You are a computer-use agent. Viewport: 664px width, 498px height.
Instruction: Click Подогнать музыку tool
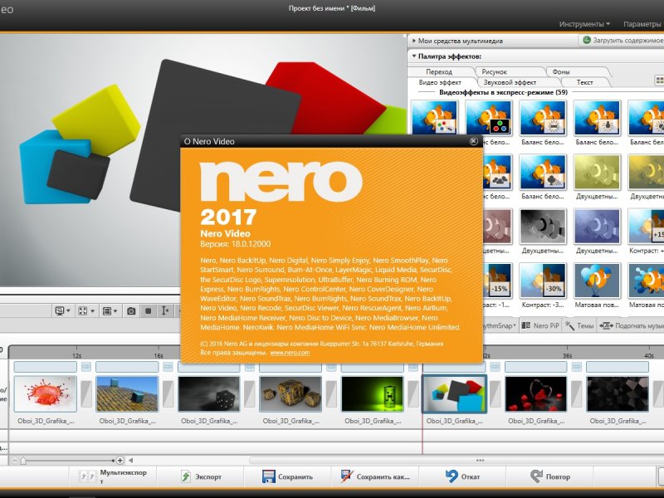point(632,325)
